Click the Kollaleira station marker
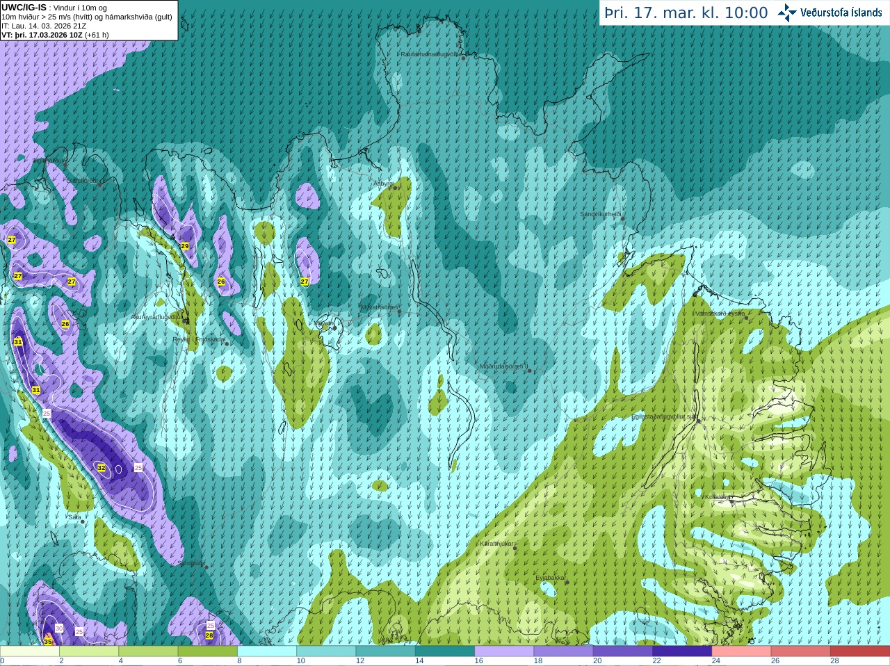Image resolution: width=890 pixels, height=666 pixels. click(731, 501)
